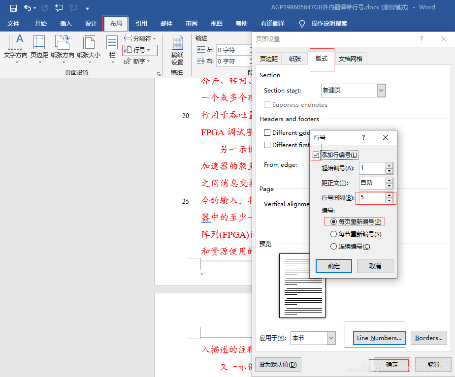The width and height of the screenshot is (455, 377).
Task: Click 取消 in the 行号 dialog
Action: 375,266
